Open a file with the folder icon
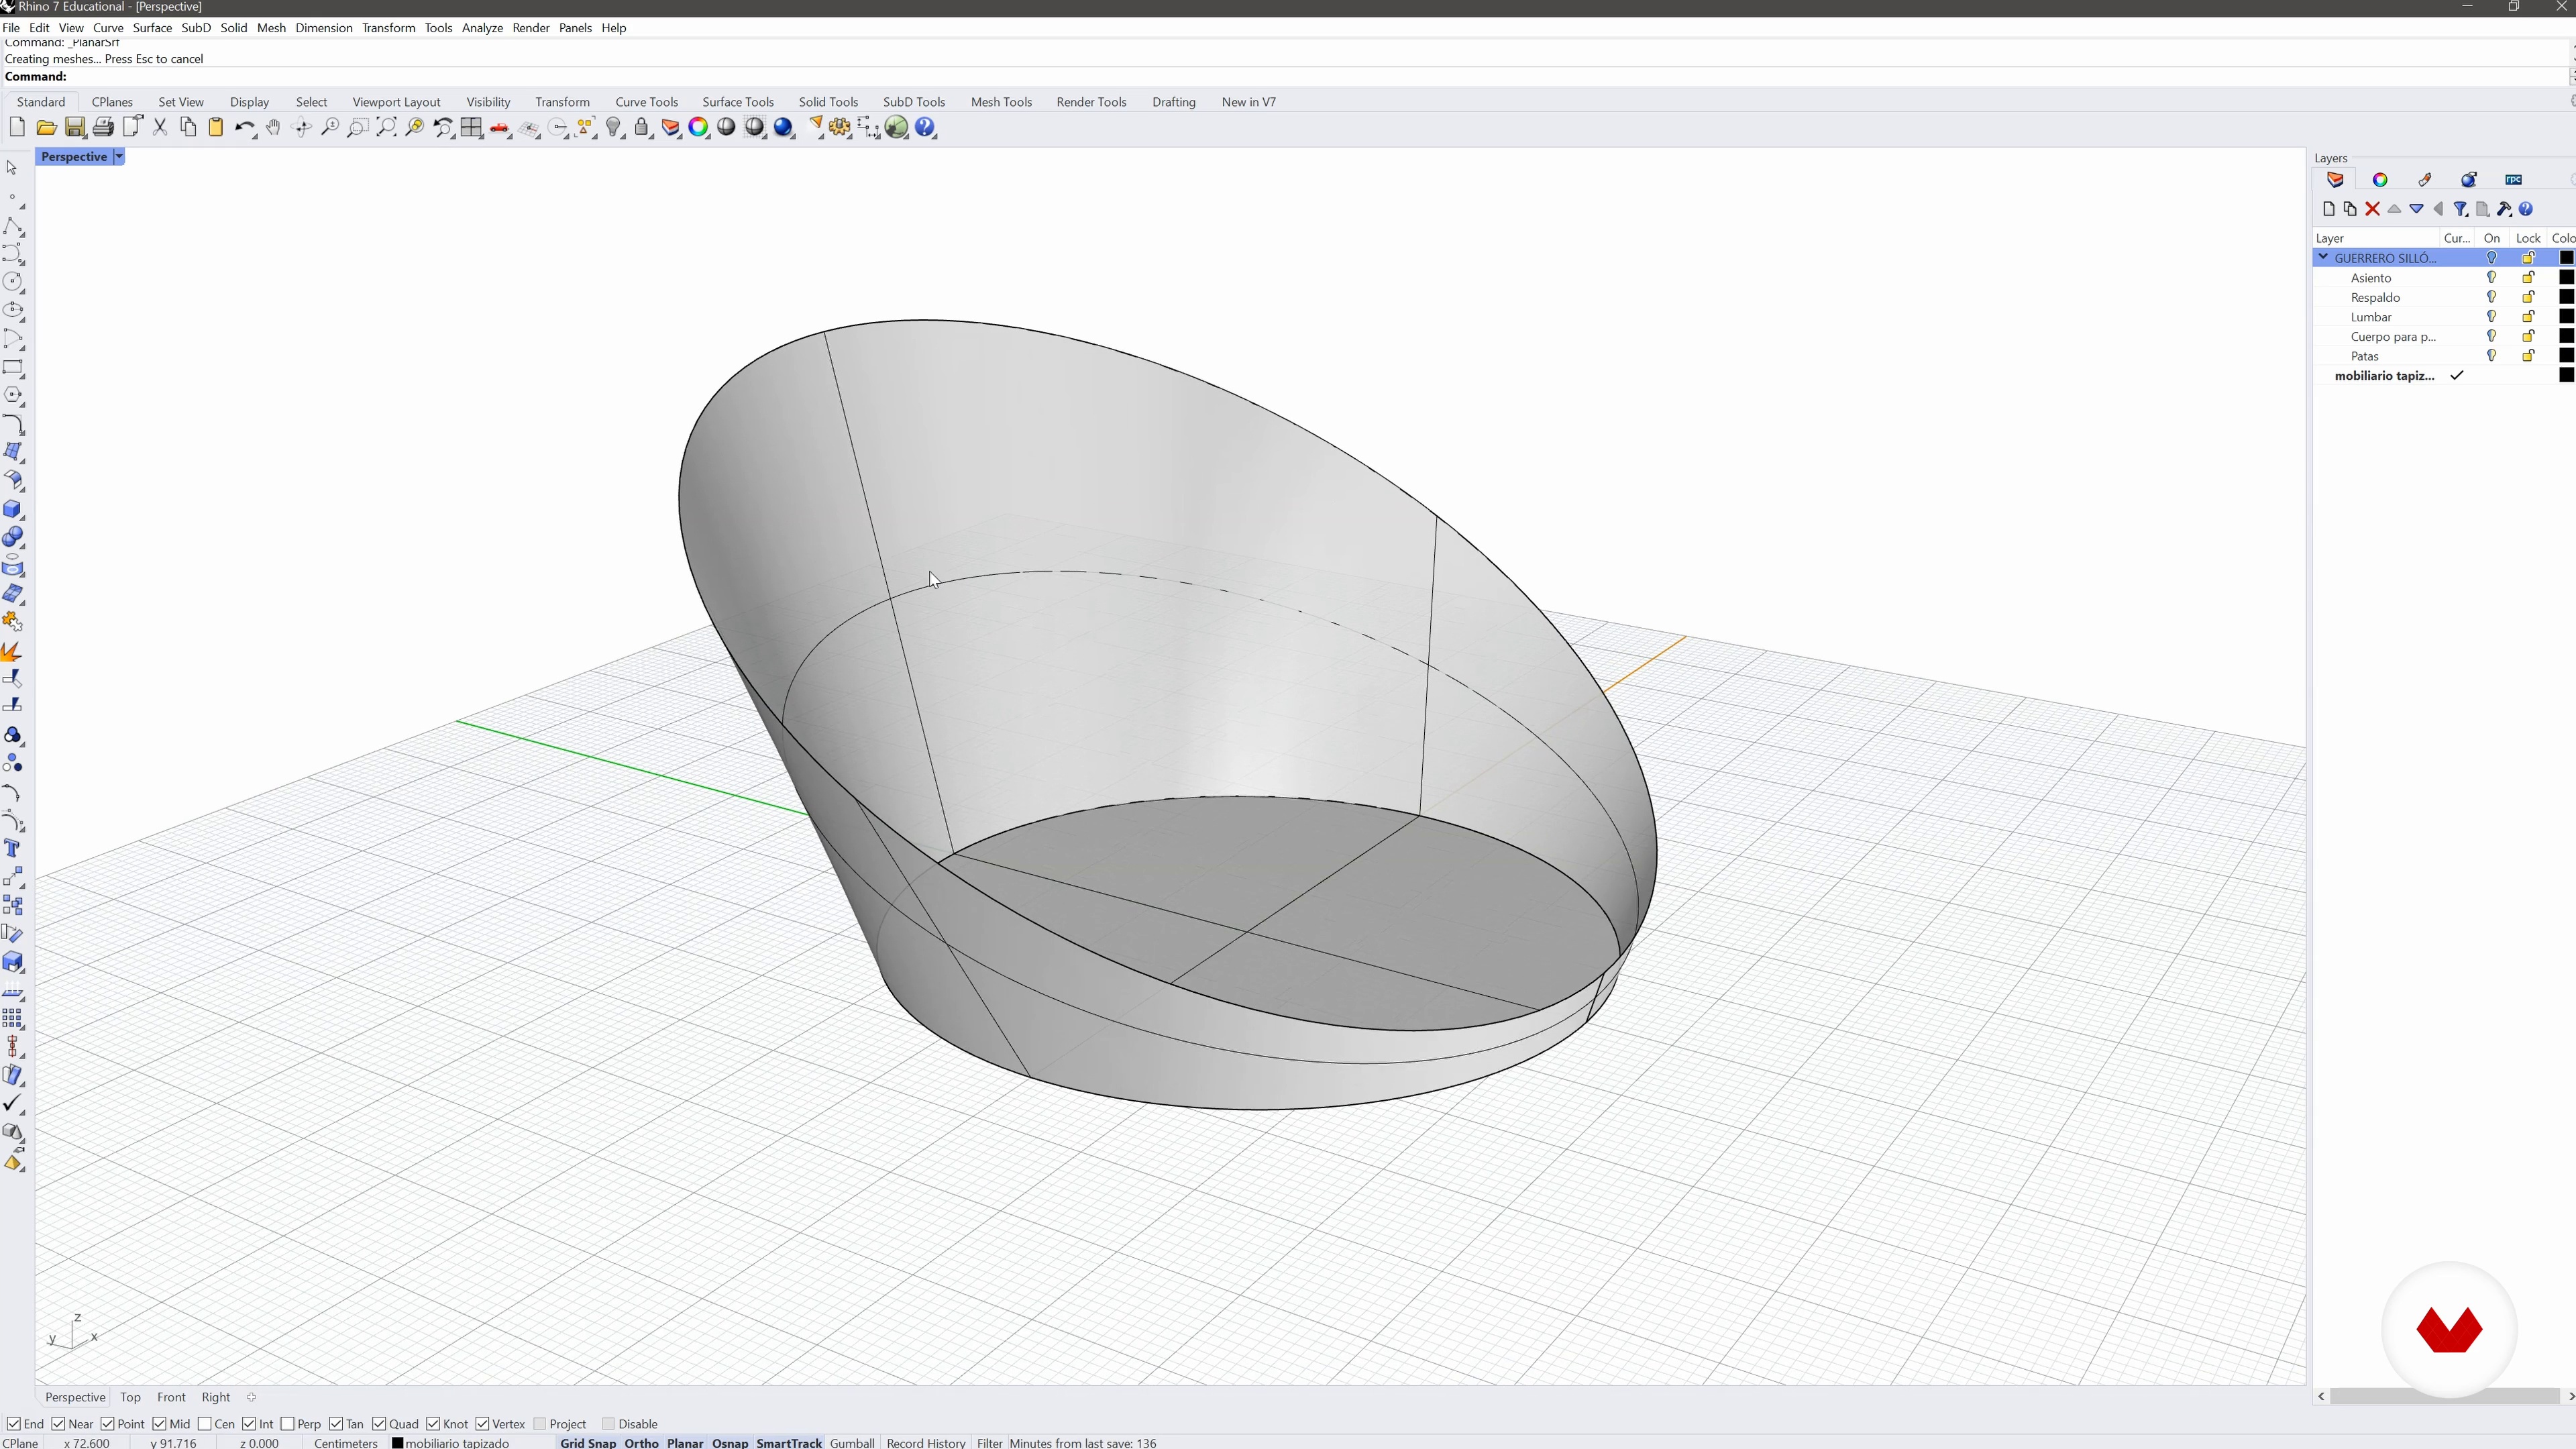 46,127
